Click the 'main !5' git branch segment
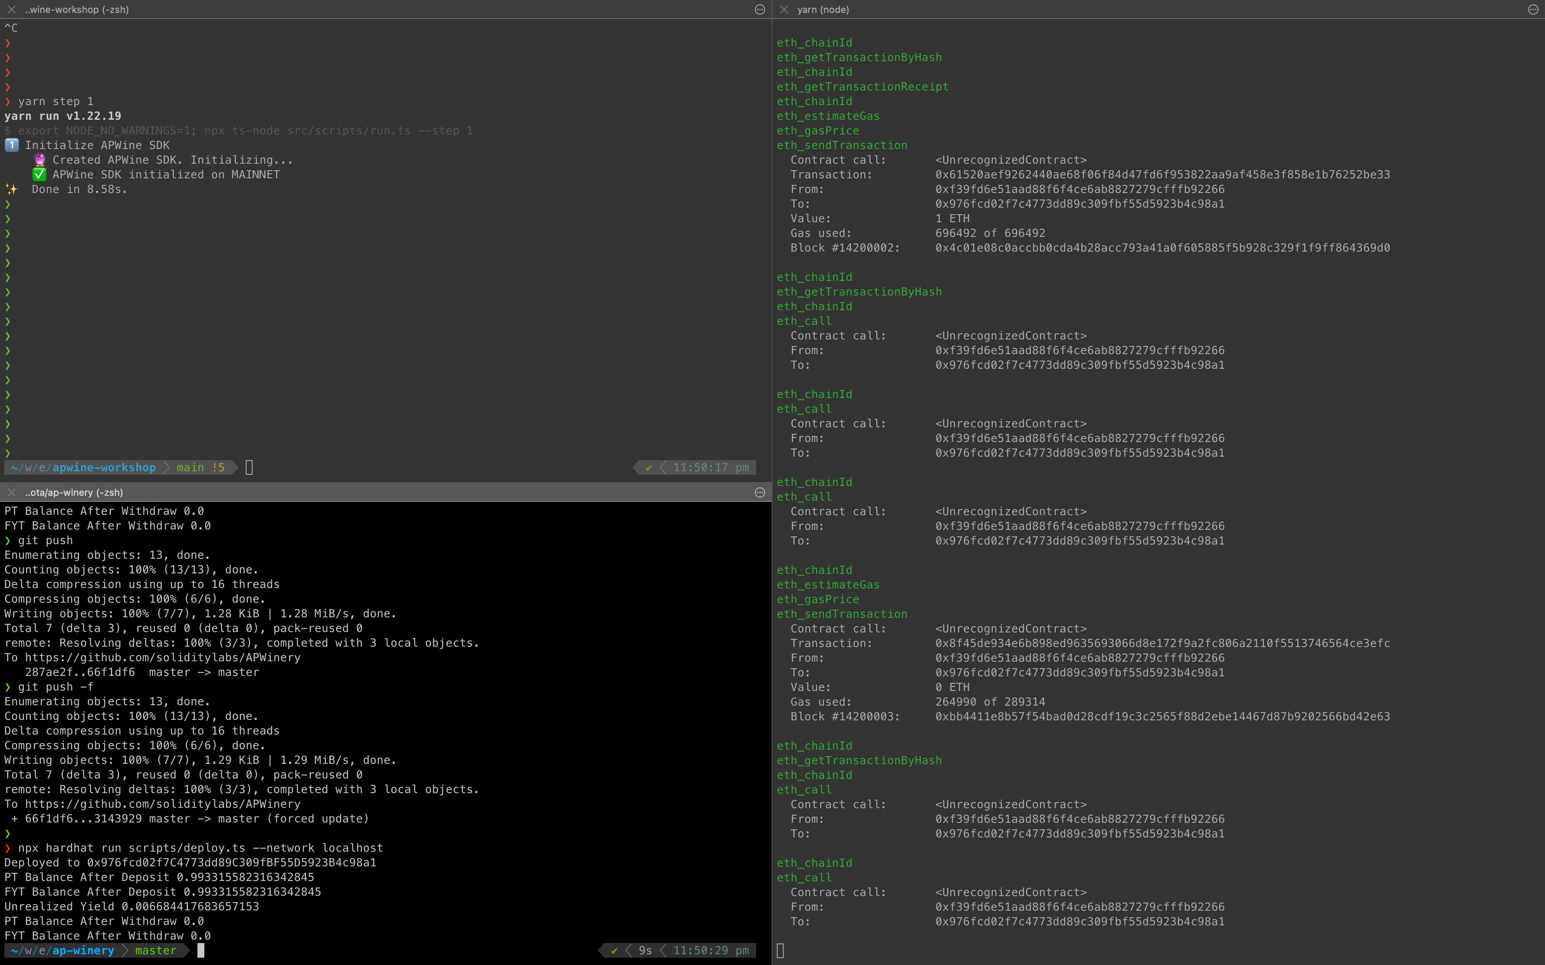This screenshot has width=1545, height=965. coord(200,468)
